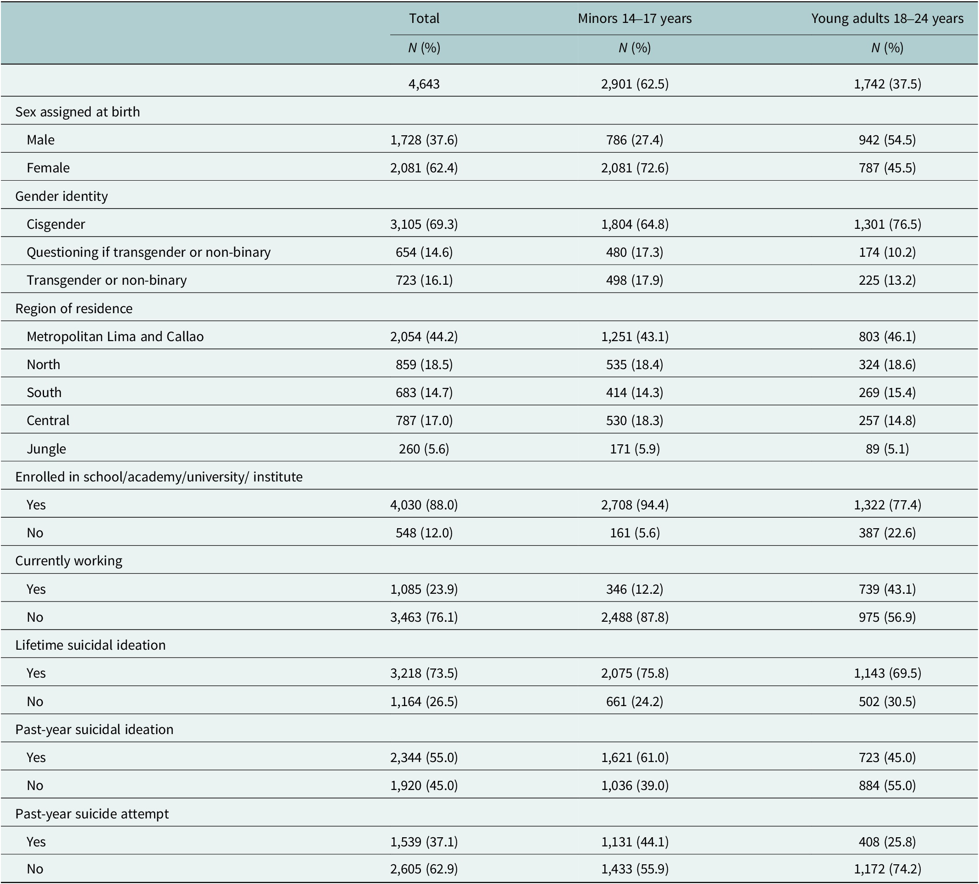Select the Minors 14–17 years header

(635, 18)
